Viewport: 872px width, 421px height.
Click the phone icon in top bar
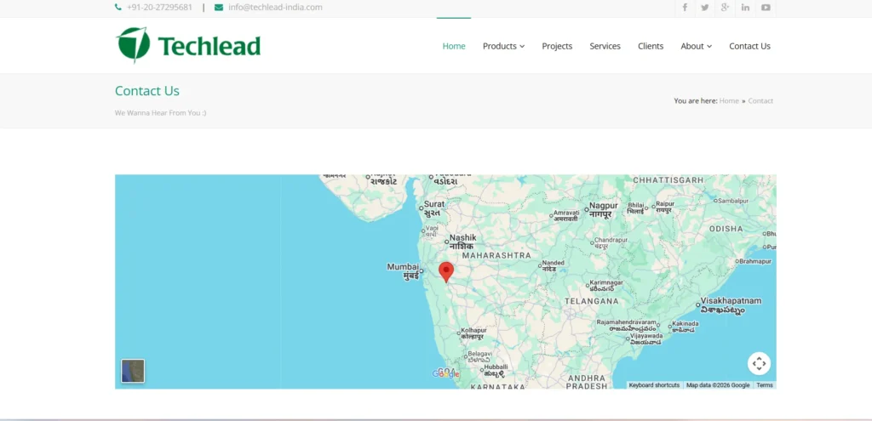pos(118,7)
